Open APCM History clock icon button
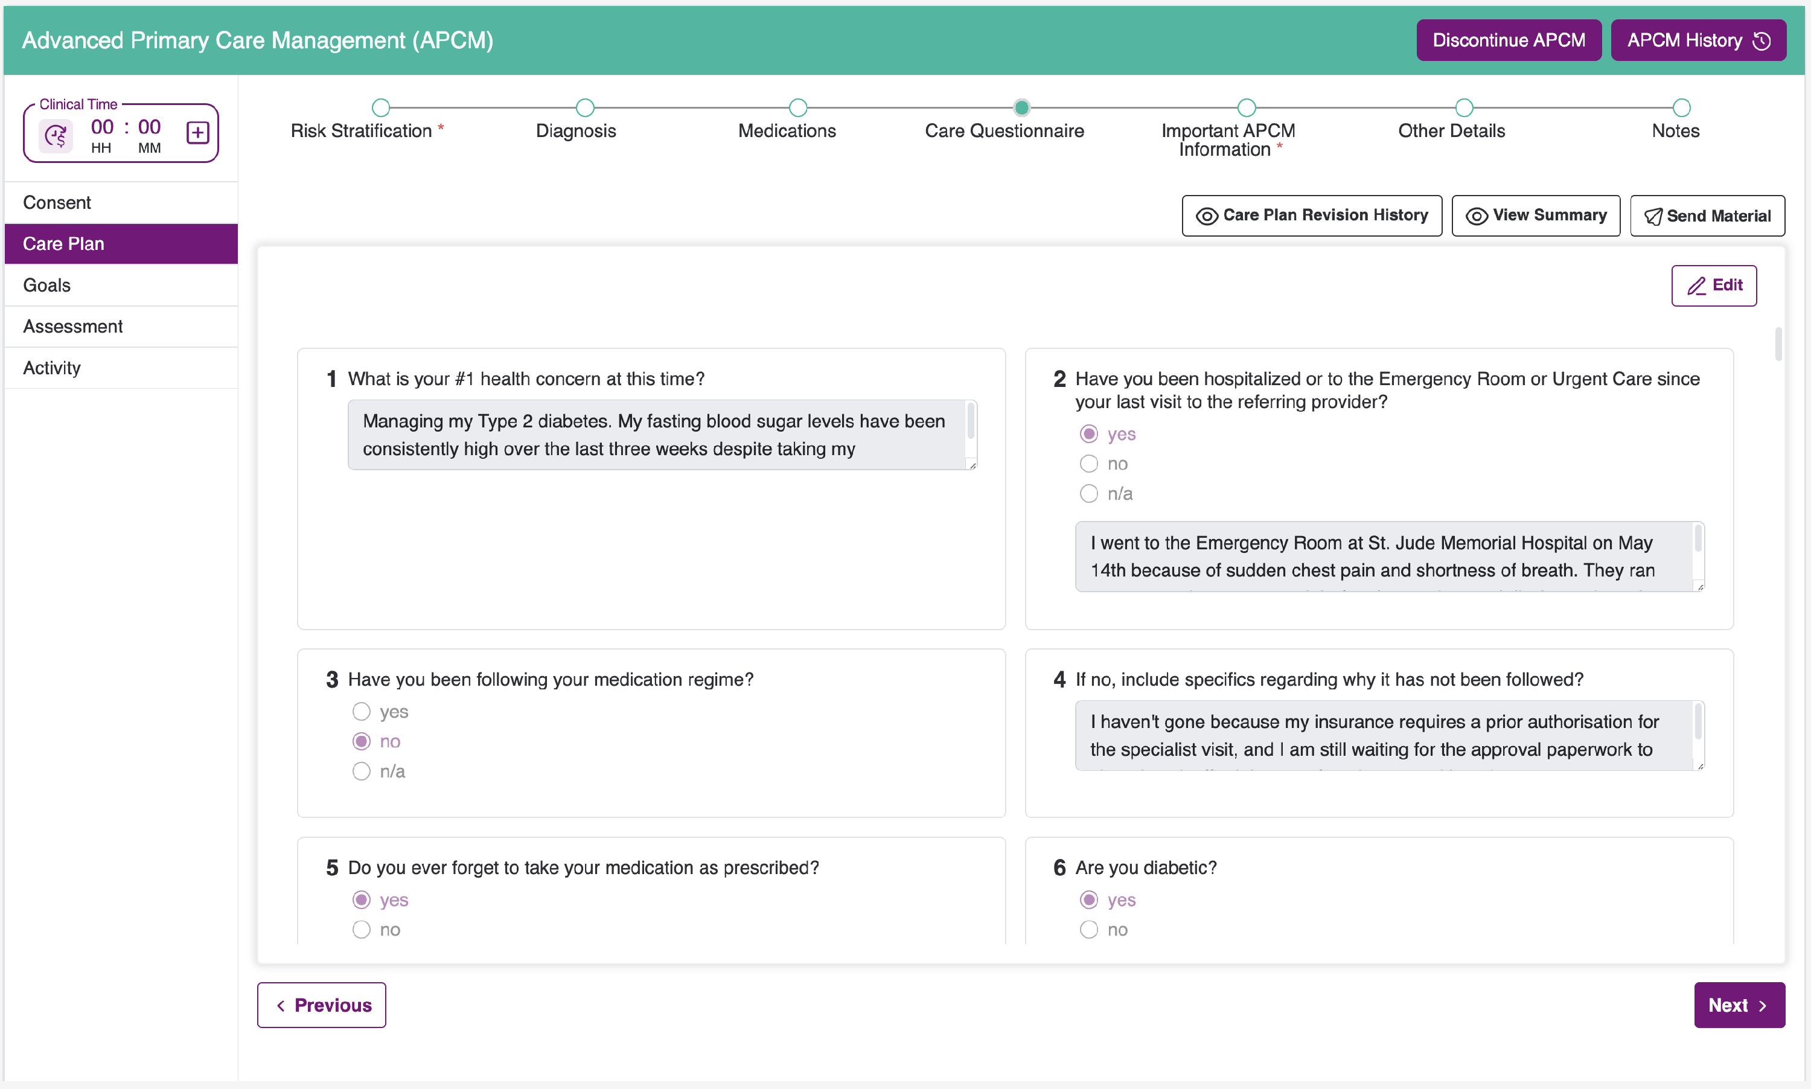Screen dimensions: 1811x1089 1761,41
